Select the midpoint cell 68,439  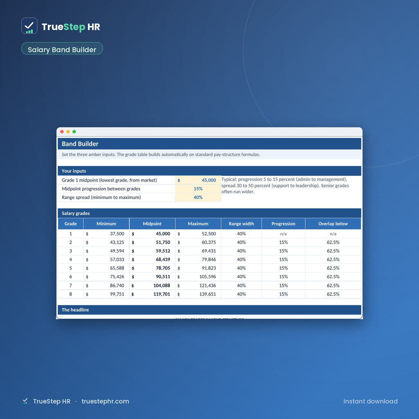[x=152, y=259]
